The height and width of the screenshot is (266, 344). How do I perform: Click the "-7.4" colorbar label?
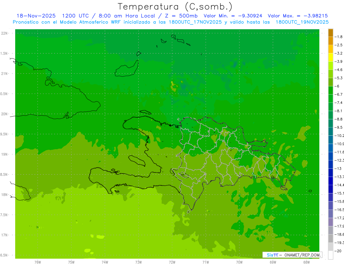tap(339, 103)
